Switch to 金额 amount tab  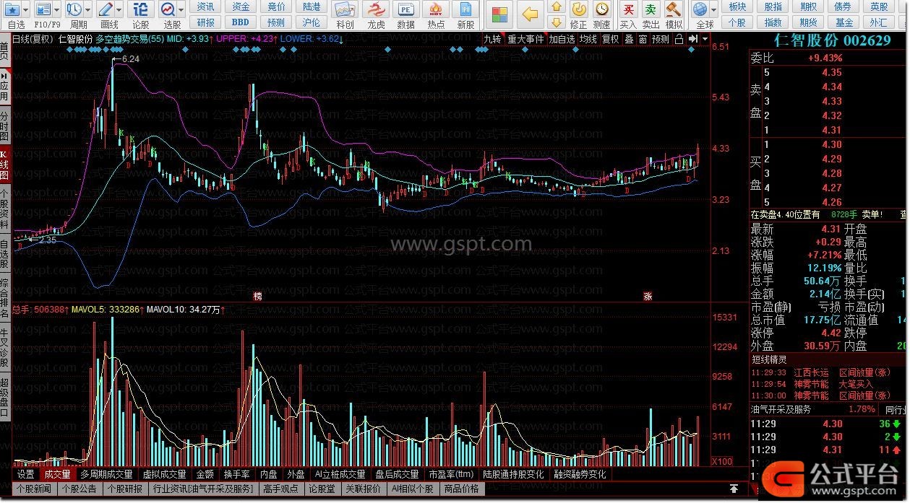click(x=205, y=474)
